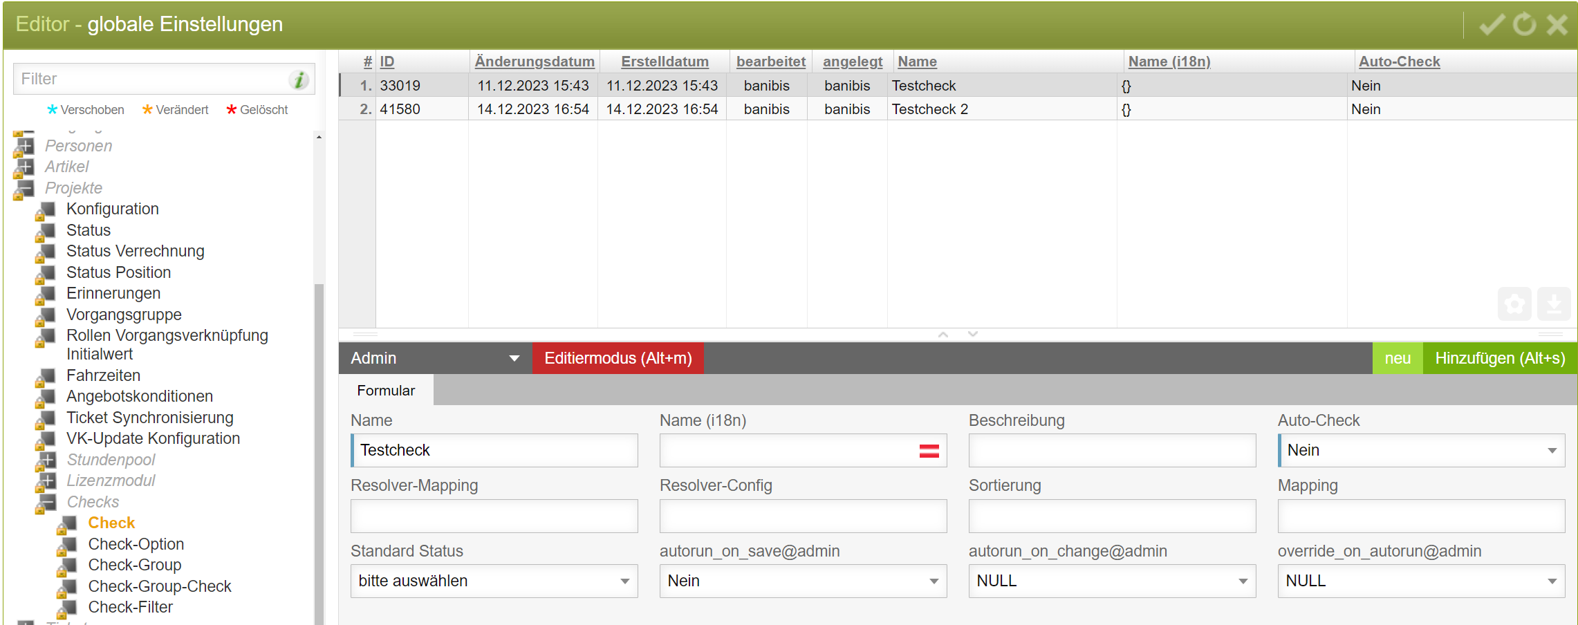The width and height of the screenshot is (1578, 625).
Task: Open the Status tree item
Action: [x=89, y=230]
